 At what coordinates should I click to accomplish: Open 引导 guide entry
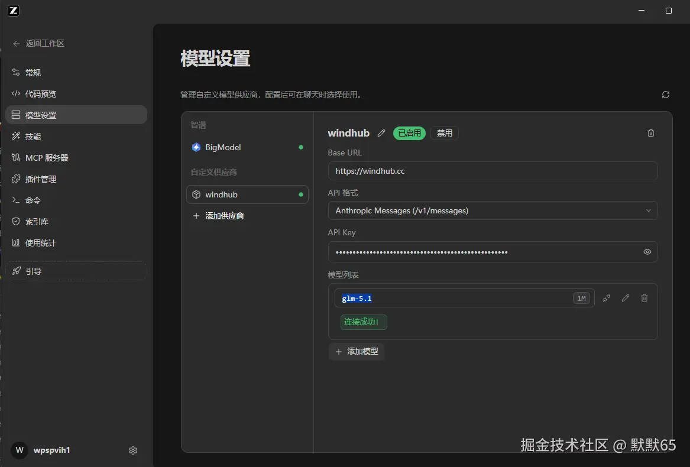coord(76,271)
